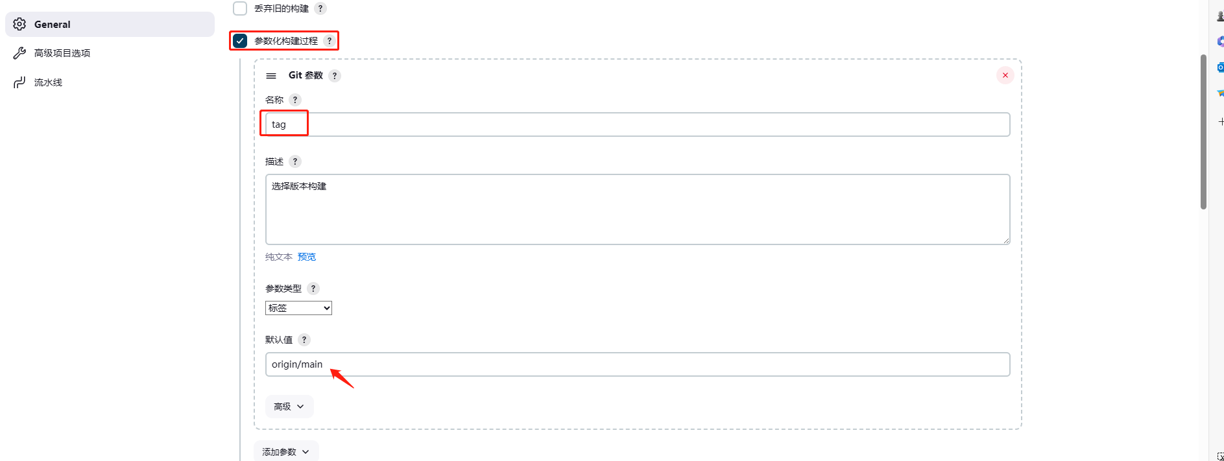This screenshot has height=461, width=1224.
Task: Enable the 丢弃旧的构建 checkbox
Action: coord(240,8)
